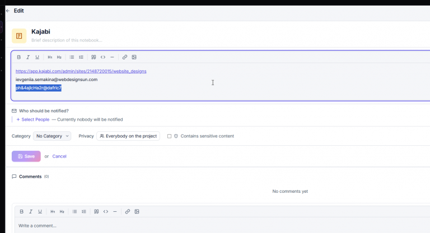Click the Kajabi notebook title field
The image size is (430, 233).
tap(40, 32)
